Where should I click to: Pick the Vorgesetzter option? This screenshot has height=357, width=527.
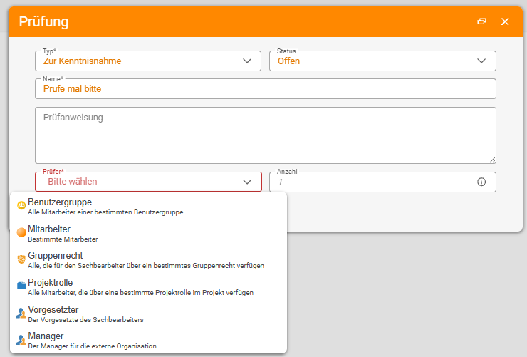pos(148,314)
